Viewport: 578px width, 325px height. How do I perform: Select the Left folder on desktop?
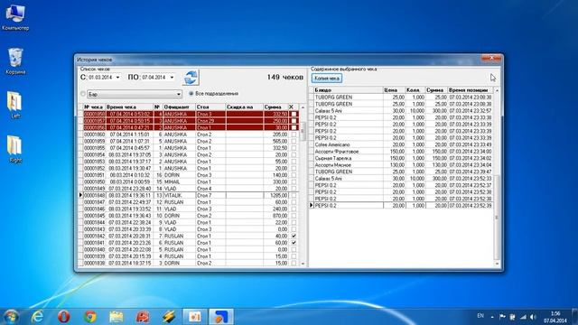tap(15, 105)
